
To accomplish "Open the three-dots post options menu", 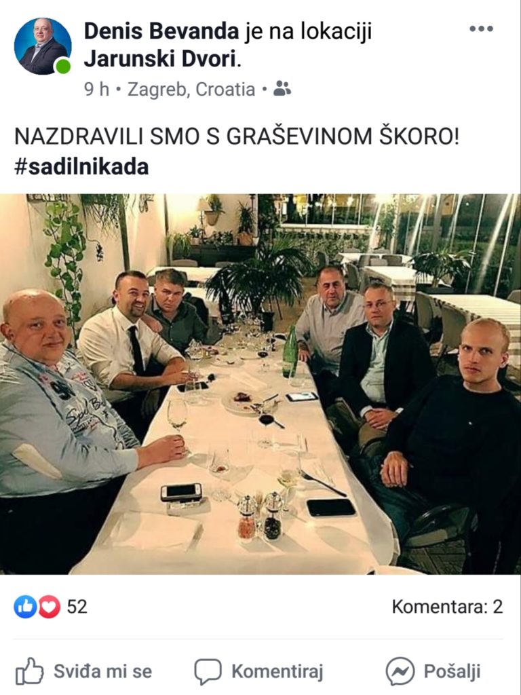I will [481, 29].
